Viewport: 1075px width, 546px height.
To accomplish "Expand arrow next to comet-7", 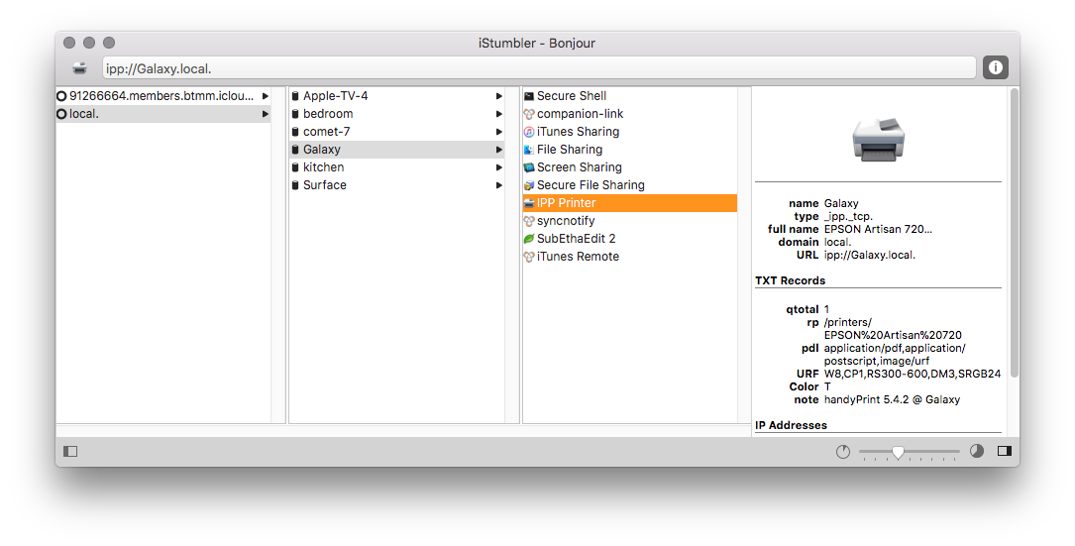I will 499,132.
